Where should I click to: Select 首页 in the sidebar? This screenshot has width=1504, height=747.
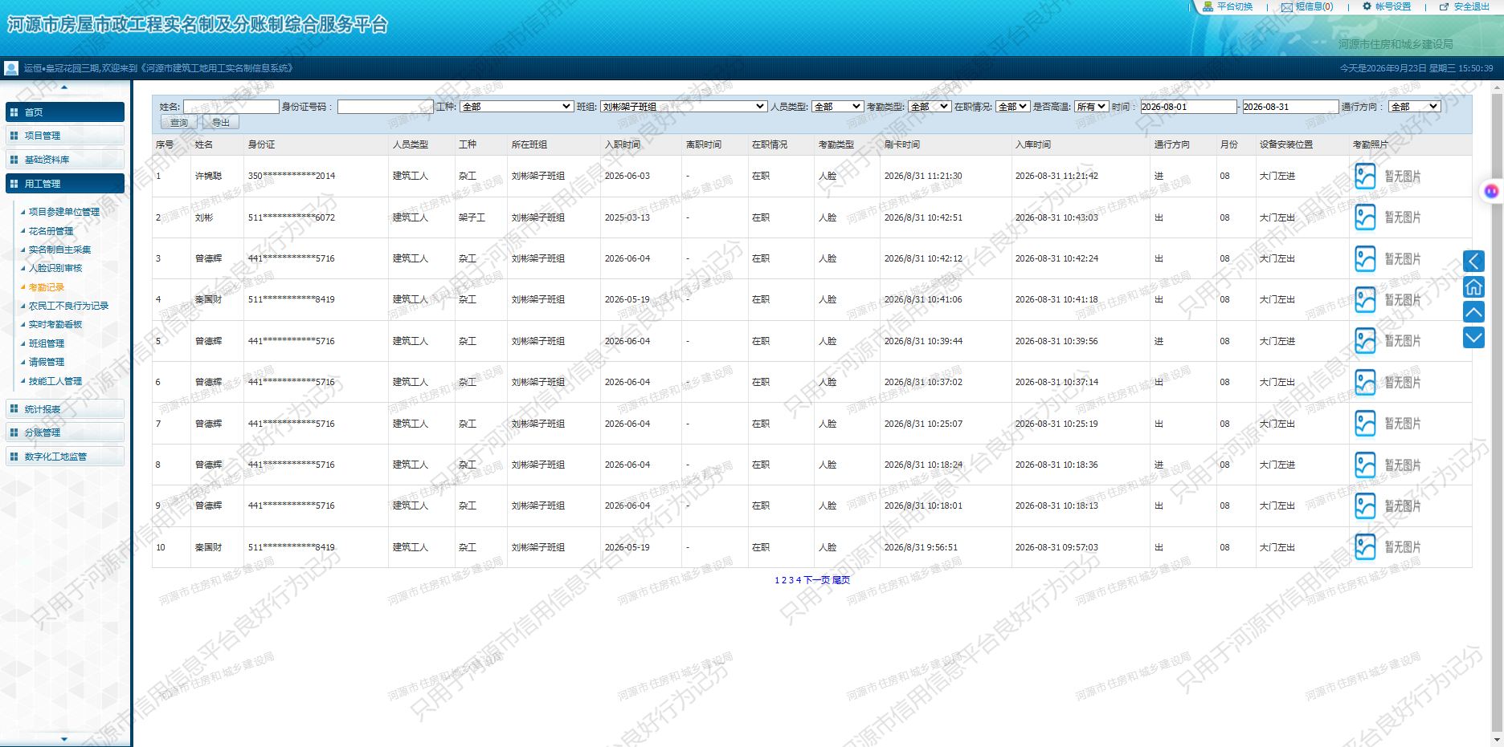pos(65,112)
